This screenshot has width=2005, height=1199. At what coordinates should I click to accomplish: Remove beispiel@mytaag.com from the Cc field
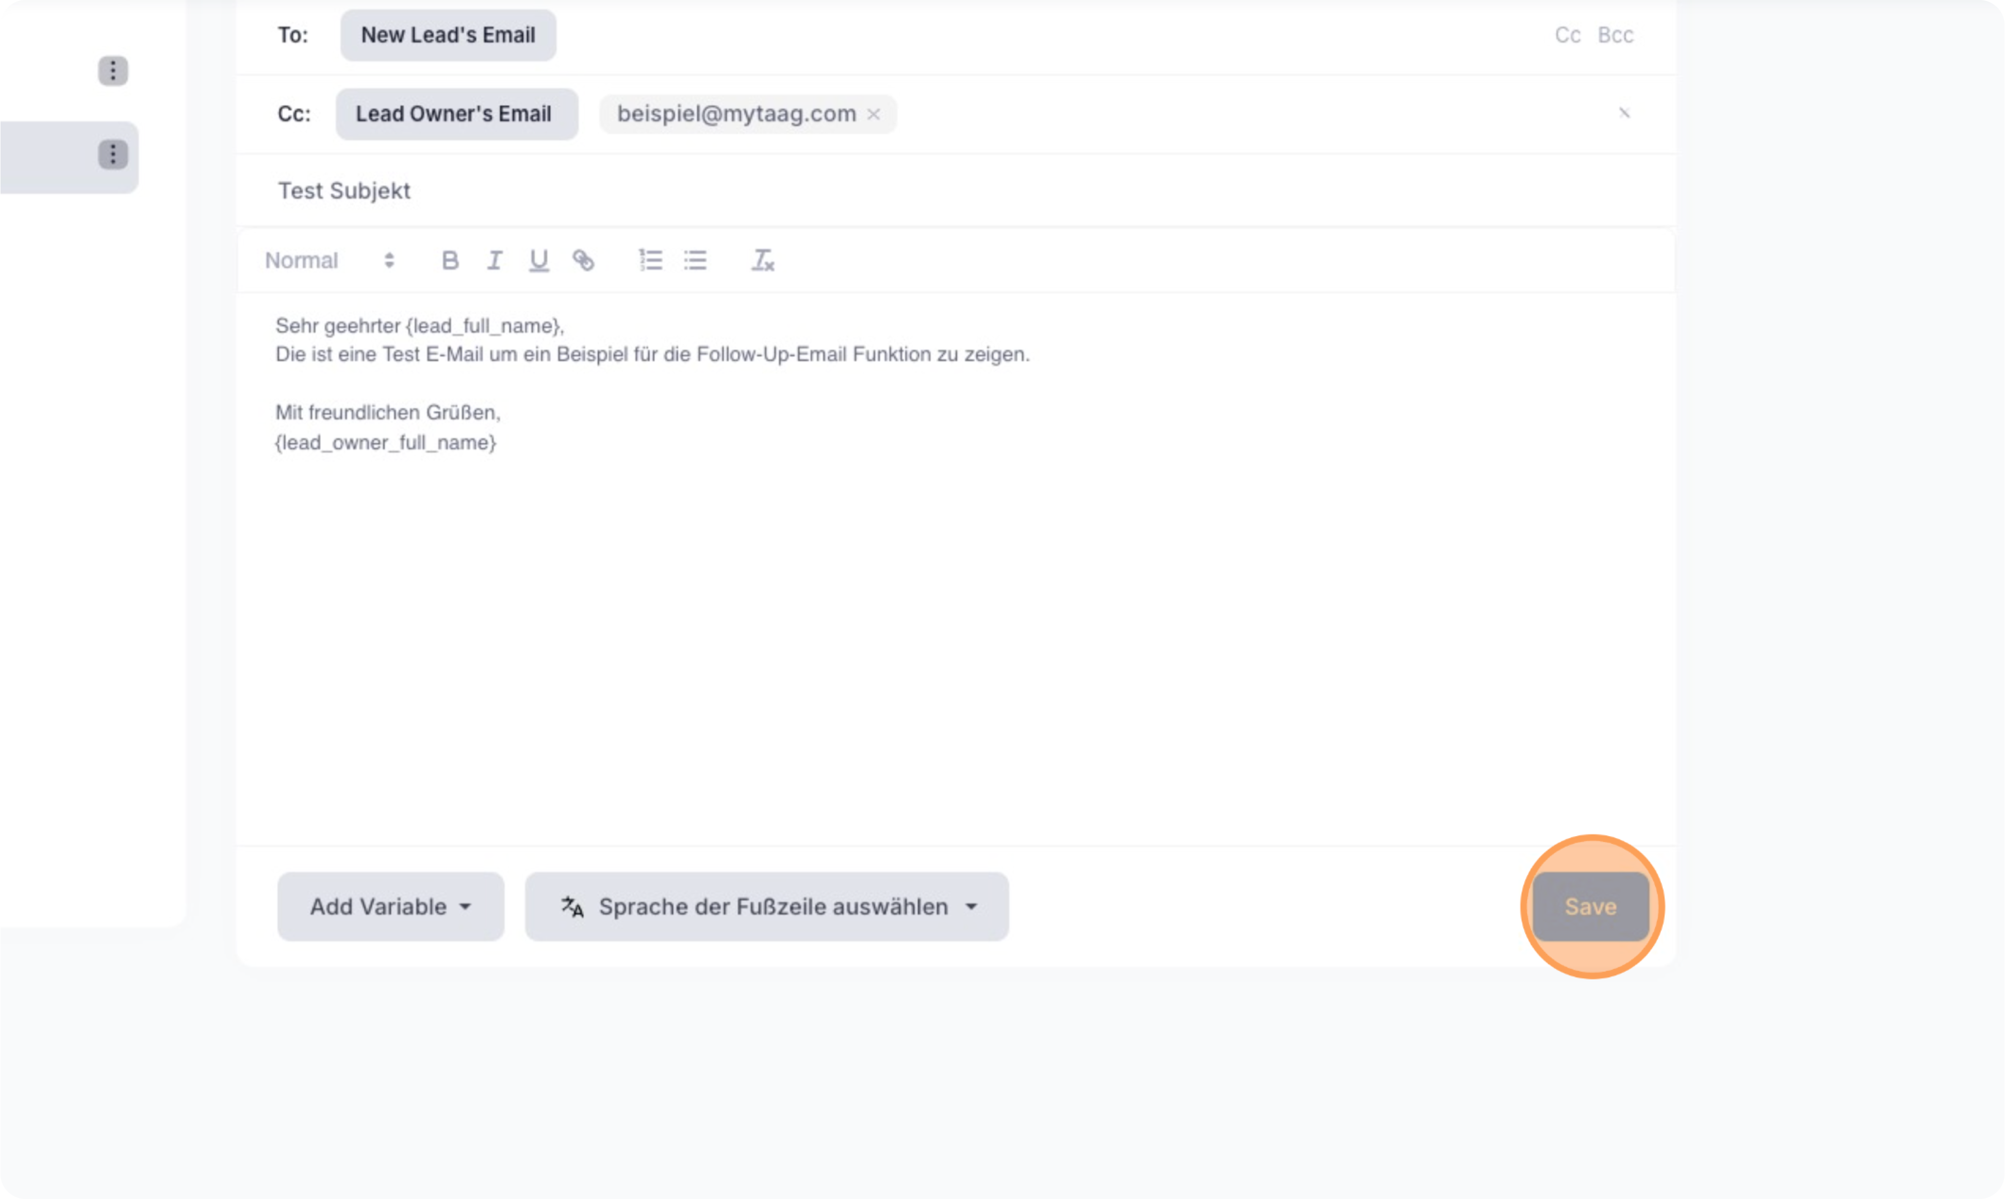[873, 115]
